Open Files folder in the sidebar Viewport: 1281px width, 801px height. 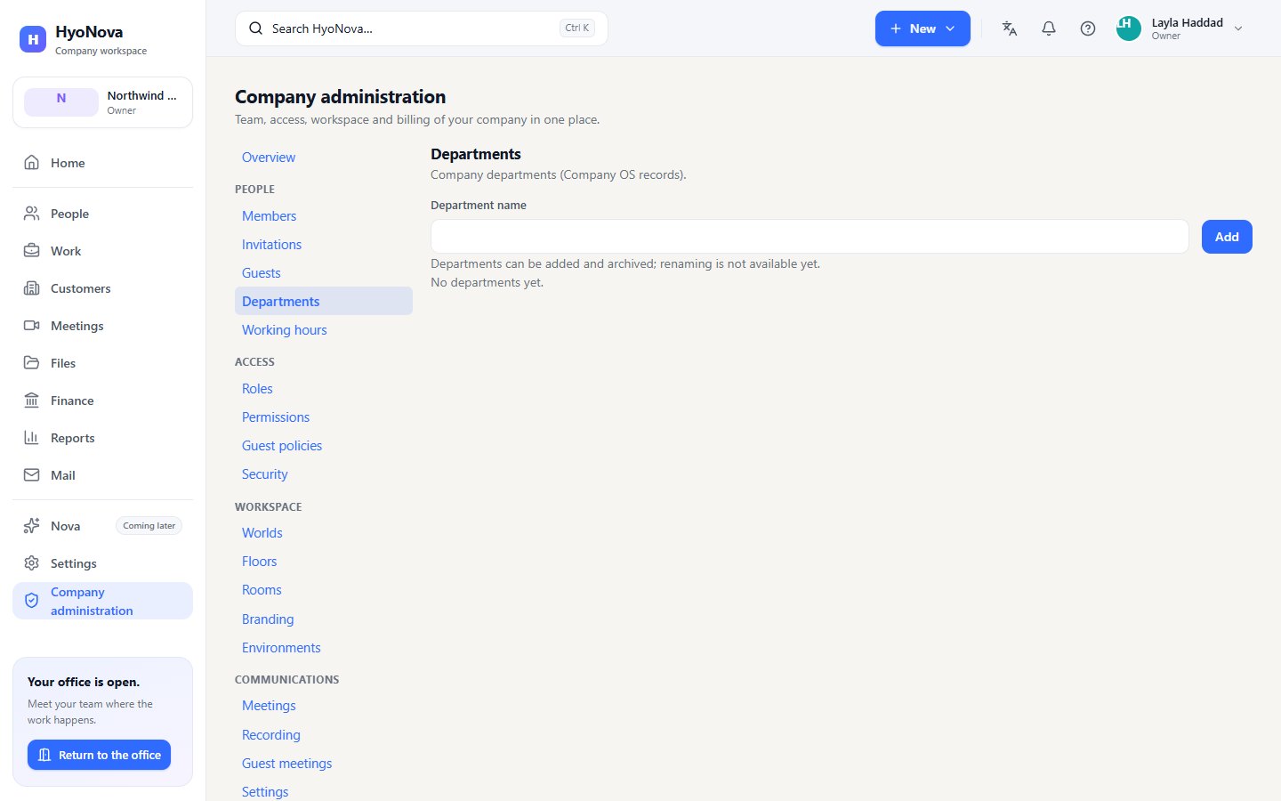click(102, 363)
